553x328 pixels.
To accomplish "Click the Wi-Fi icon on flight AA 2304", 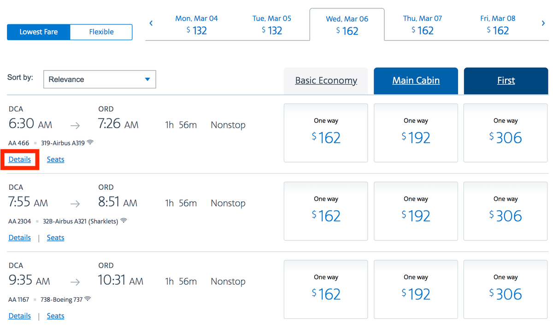I will coord(123,220).
